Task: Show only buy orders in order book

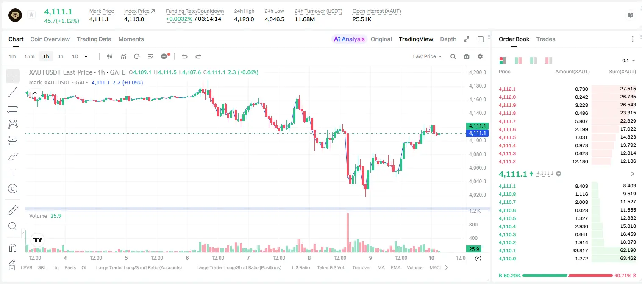Action: click(x=534, y=61)
